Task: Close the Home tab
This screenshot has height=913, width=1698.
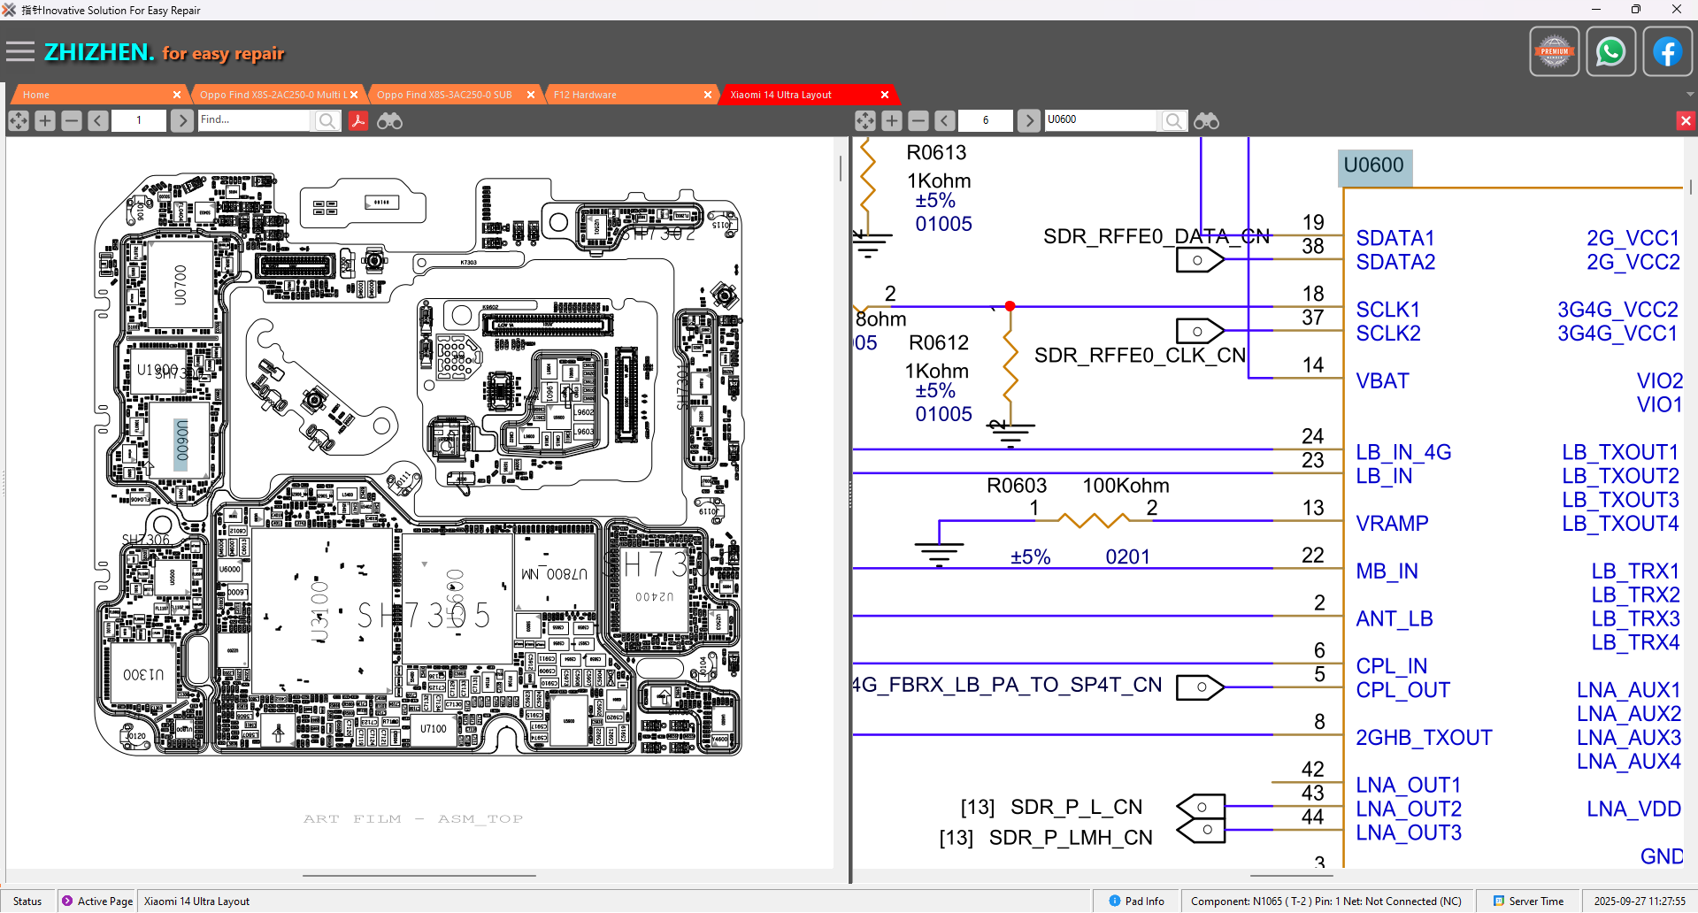Action: [177, 95]
